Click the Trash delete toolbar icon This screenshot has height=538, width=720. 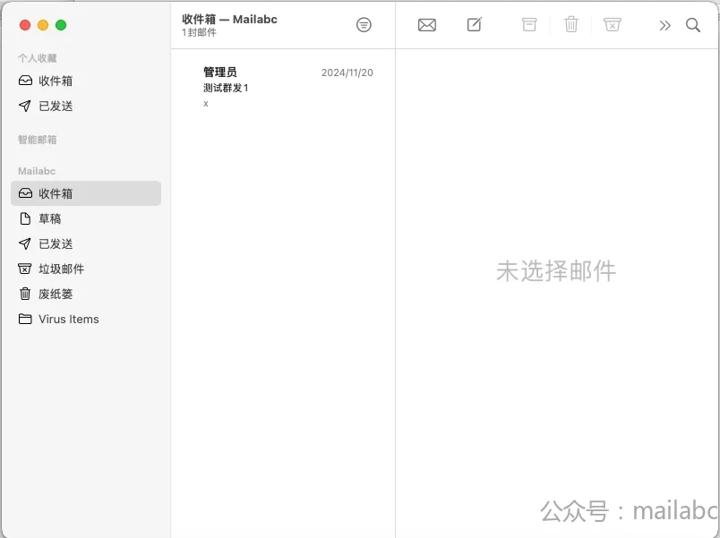(571, 24)
